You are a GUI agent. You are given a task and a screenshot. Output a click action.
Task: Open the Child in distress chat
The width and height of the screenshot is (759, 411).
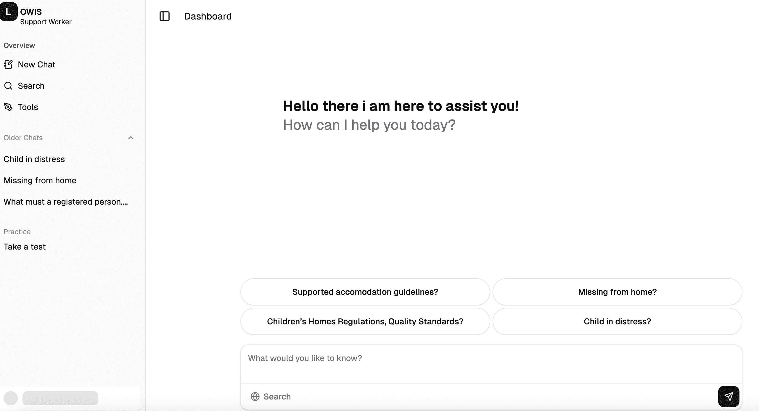pyautogui.click(x=34, y=159)
